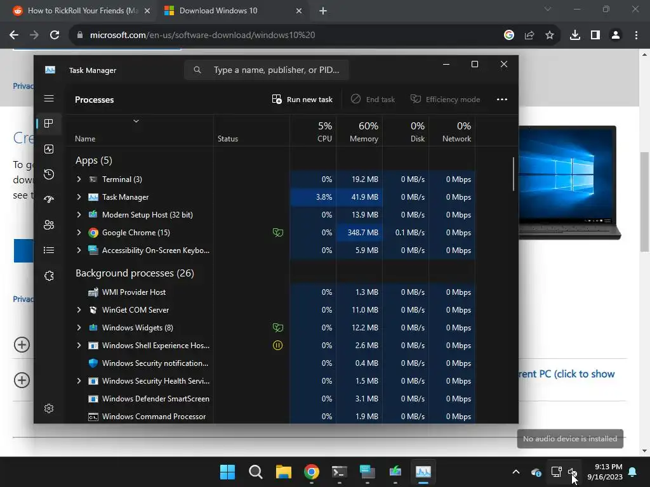Expand Windows Shell Experience Host row
650x487 pixels.
pyautogui.click(x=79, y=346)
